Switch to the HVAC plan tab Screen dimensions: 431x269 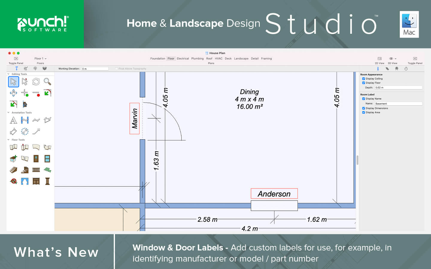pos(218,59)
